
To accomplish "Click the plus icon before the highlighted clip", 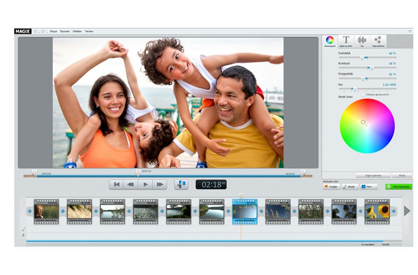I will pyautogui.click(x=228, y=211).
